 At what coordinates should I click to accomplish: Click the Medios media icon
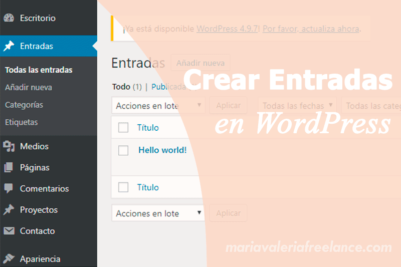pos(9,146)
